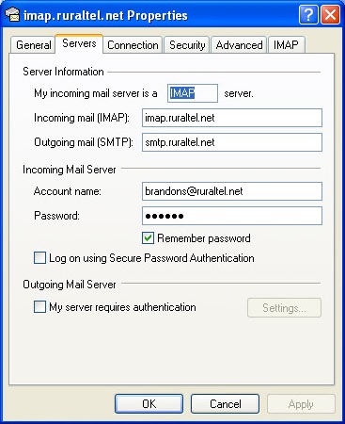Uncheck the Remember password checkbox
This screenshot has width=345, height=424.
click(x=148, y=238)
